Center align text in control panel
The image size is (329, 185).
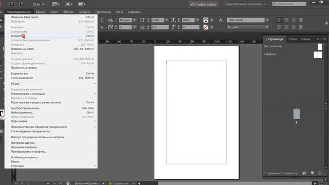[286, 20]
